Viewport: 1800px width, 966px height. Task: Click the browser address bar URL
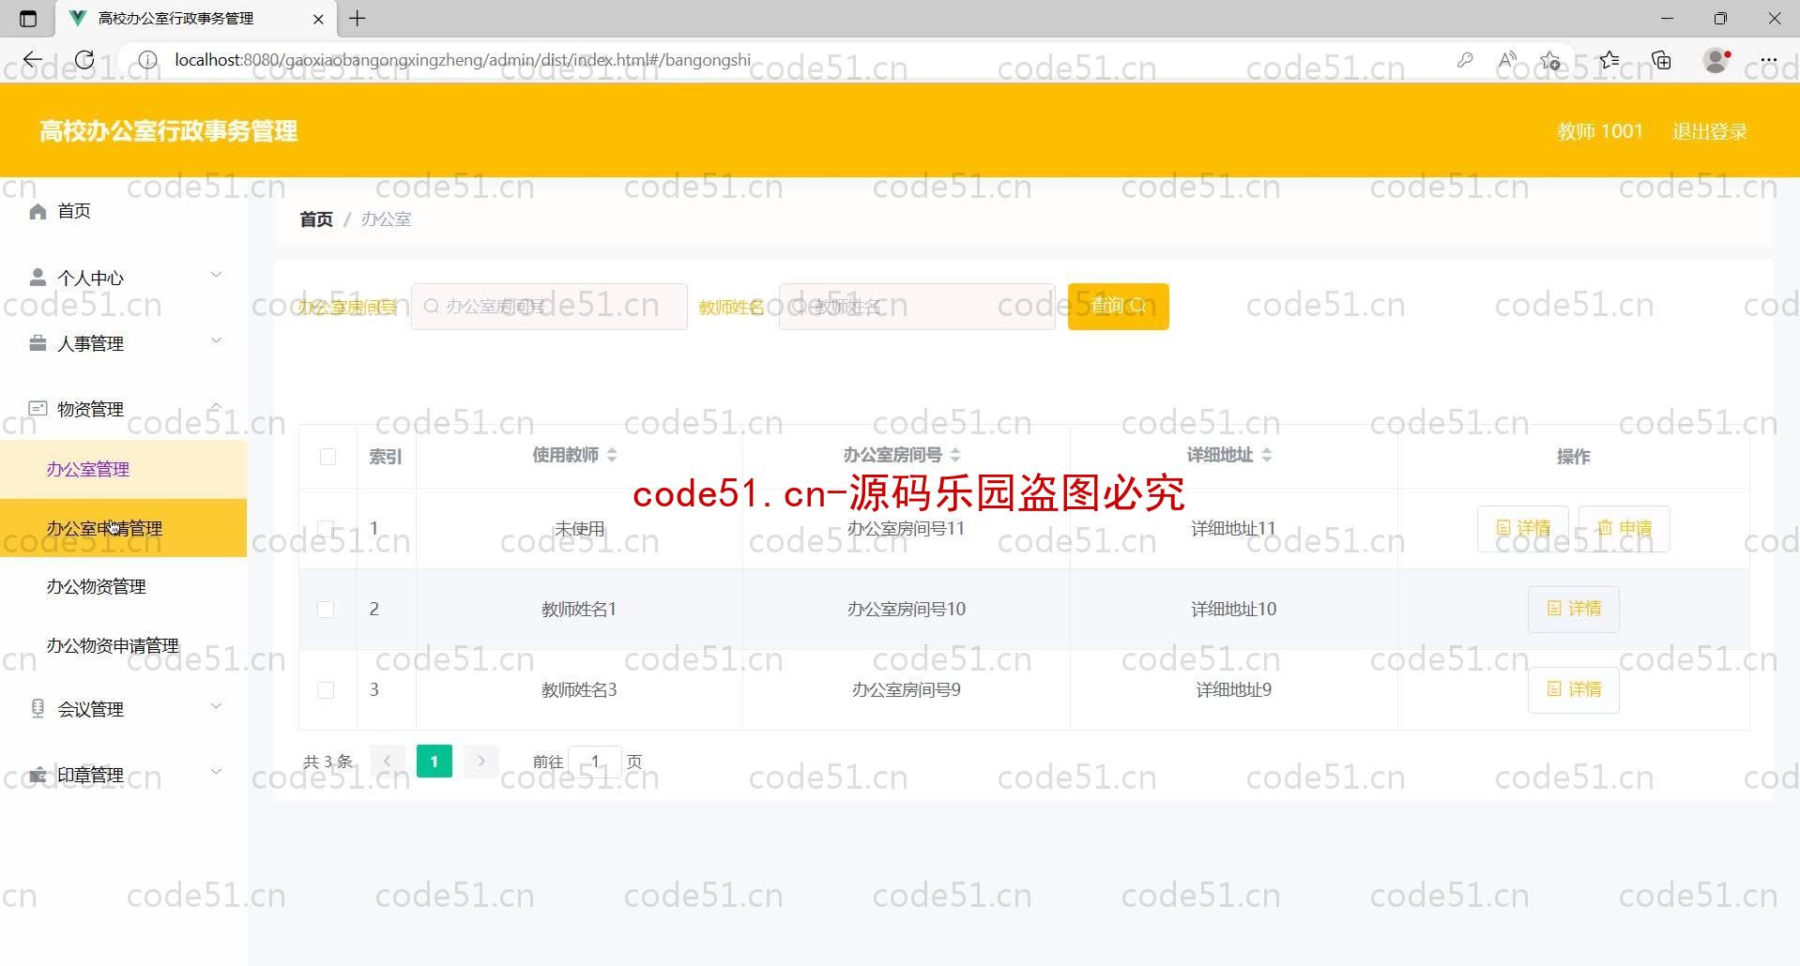(x=463, y=60)
